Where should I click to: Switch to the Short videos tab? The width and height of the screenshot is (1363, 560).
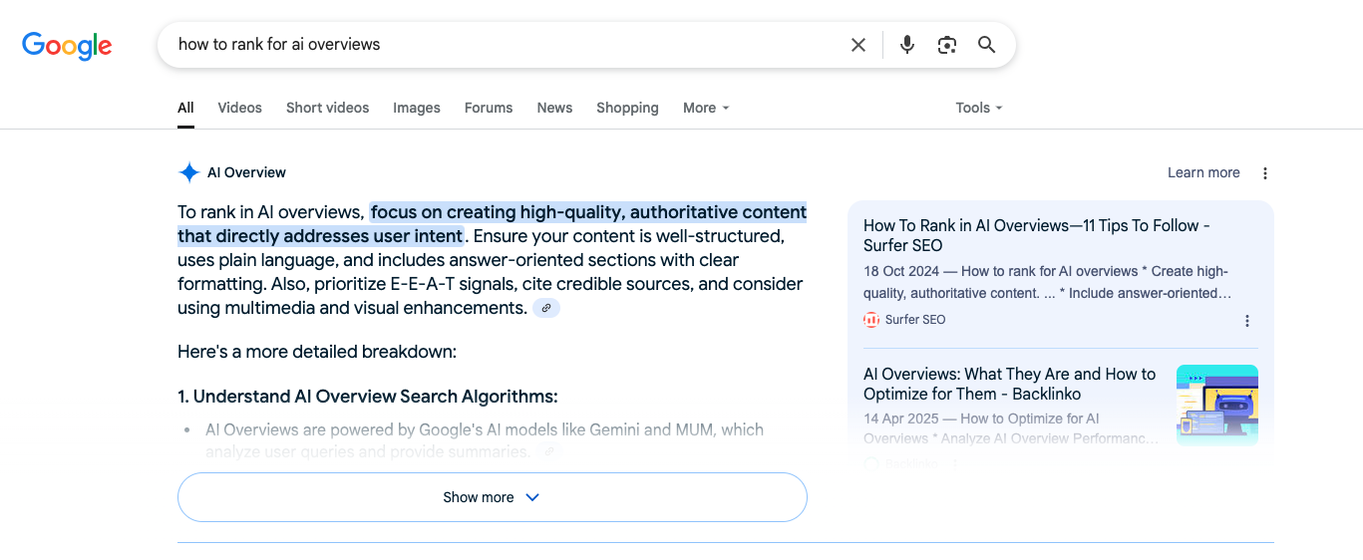(328, 108)
